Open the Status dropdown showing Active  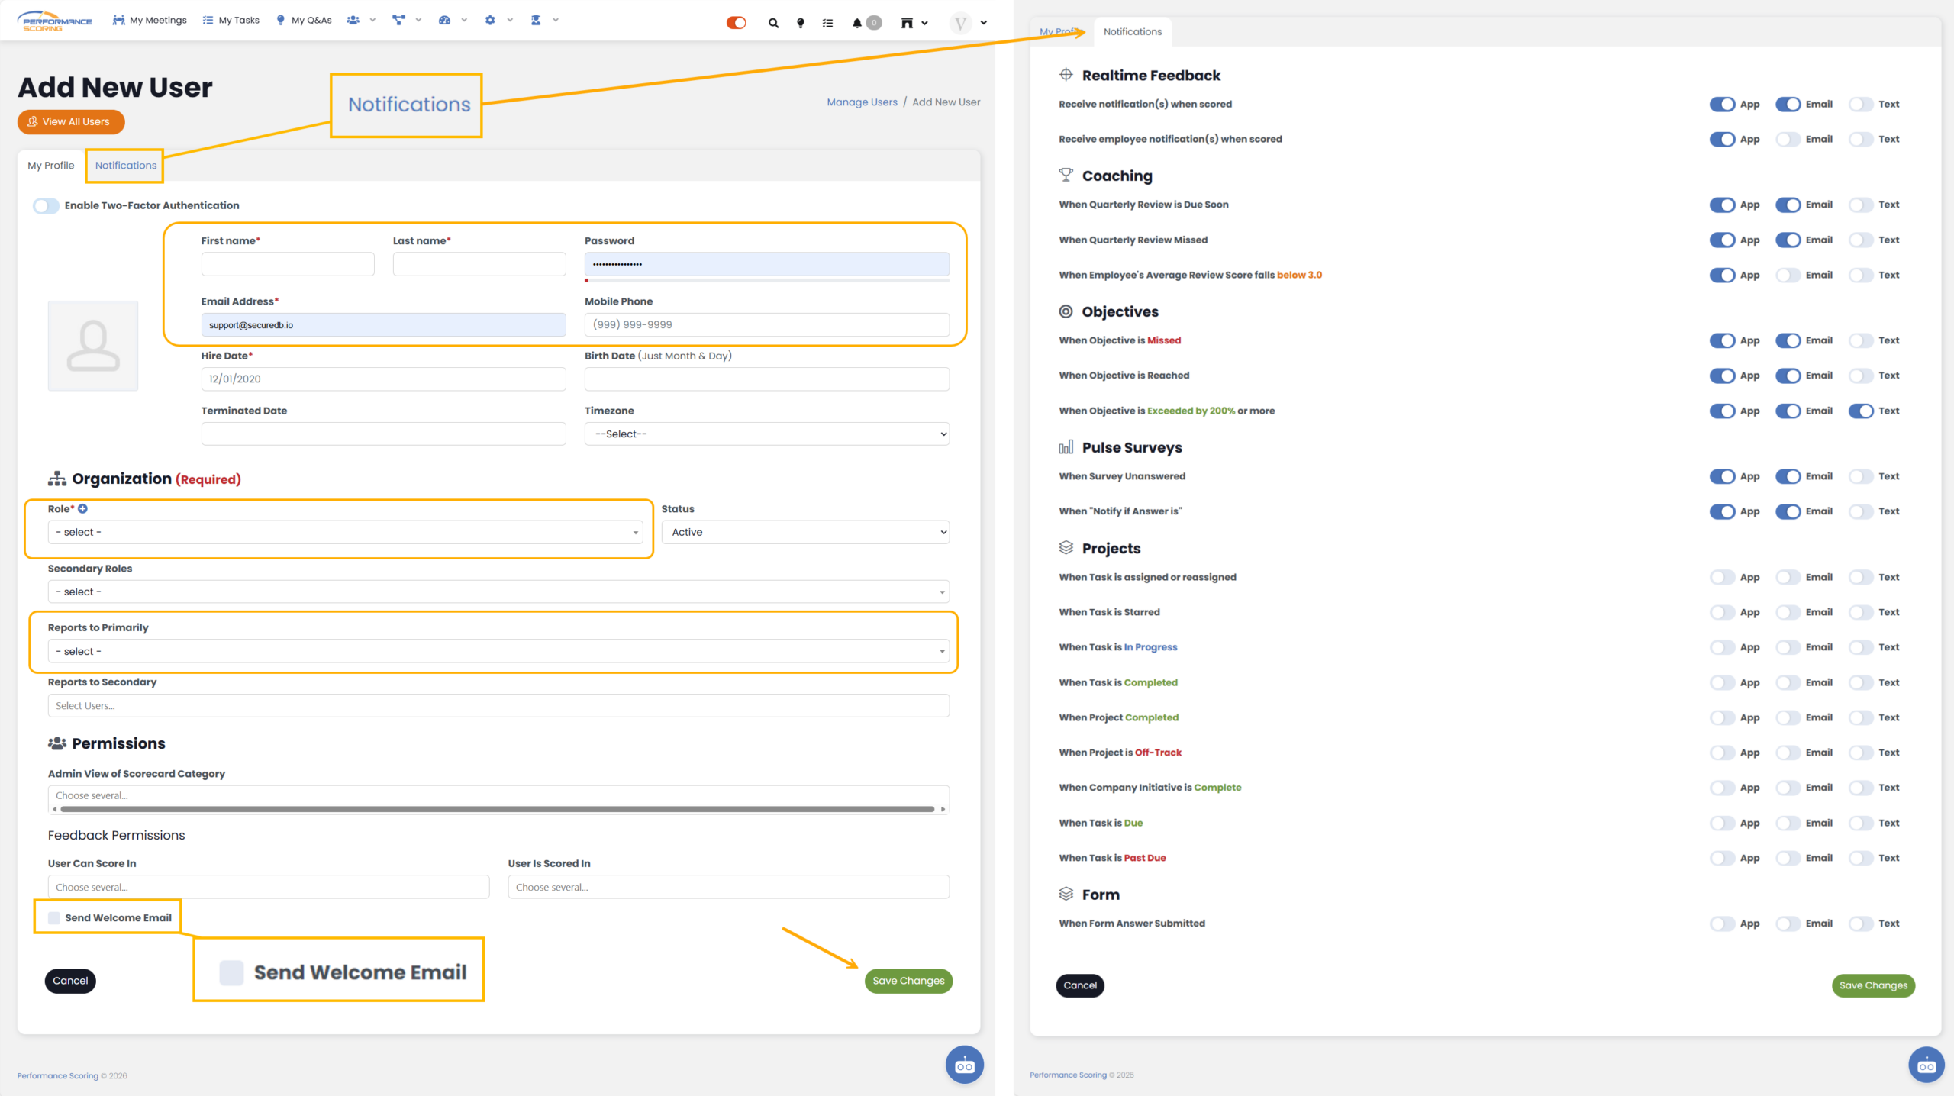(804, 532)
